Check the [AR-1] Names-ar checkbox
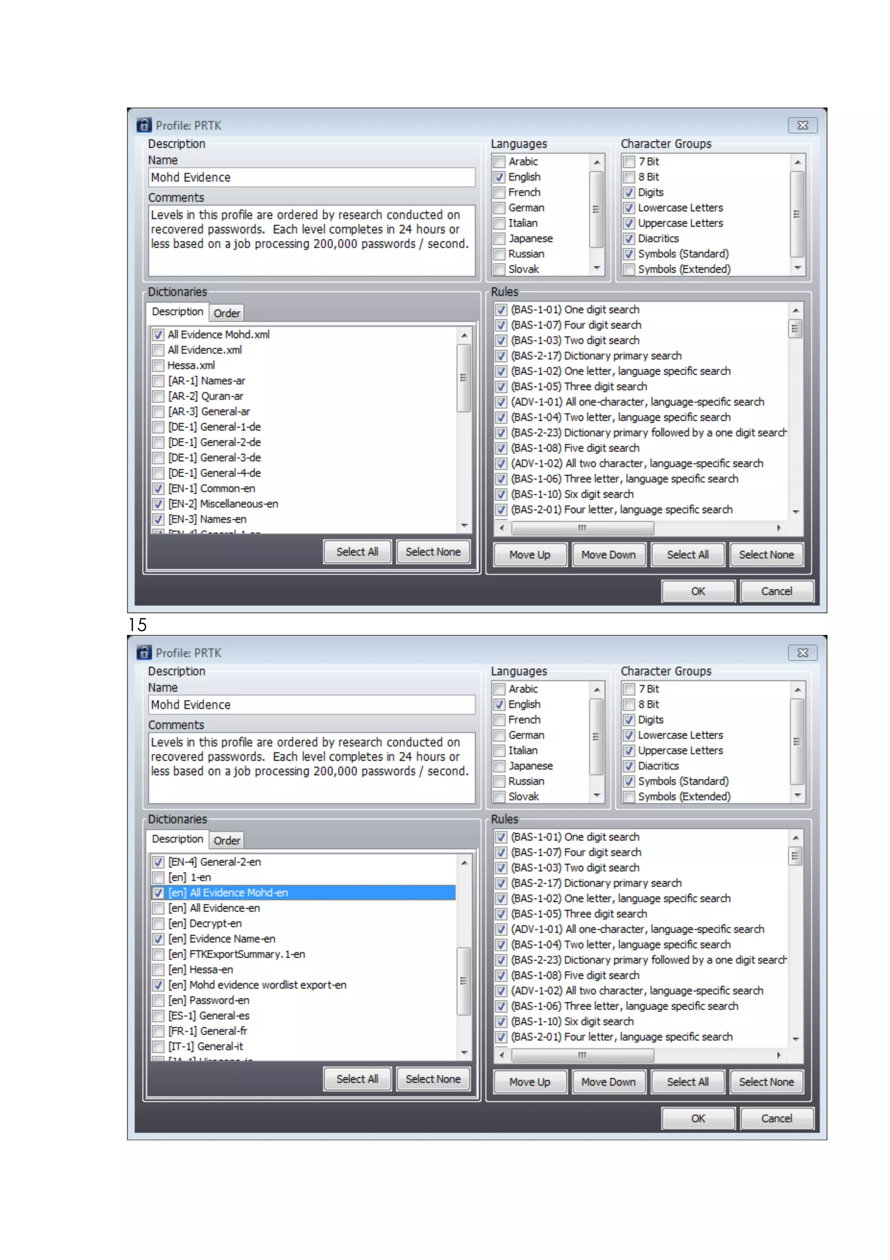 point(159,381)
